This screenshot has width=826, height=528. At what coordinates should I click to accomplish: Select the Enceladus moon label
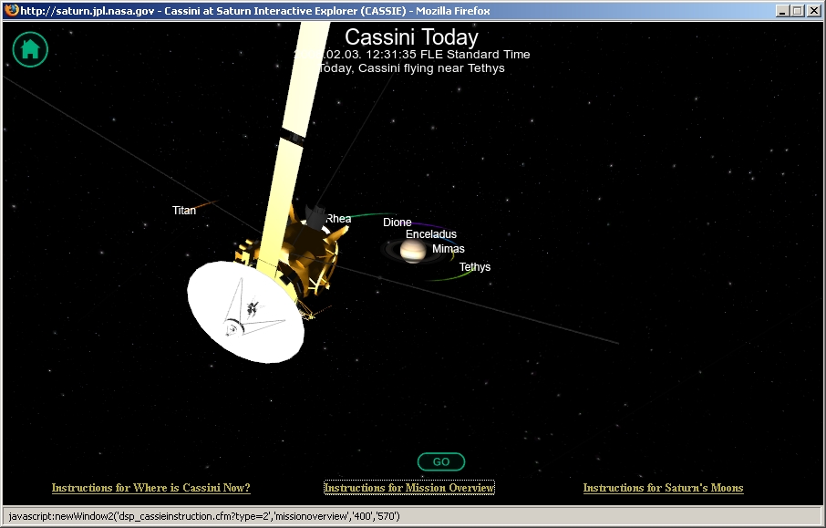click(431, 234)
